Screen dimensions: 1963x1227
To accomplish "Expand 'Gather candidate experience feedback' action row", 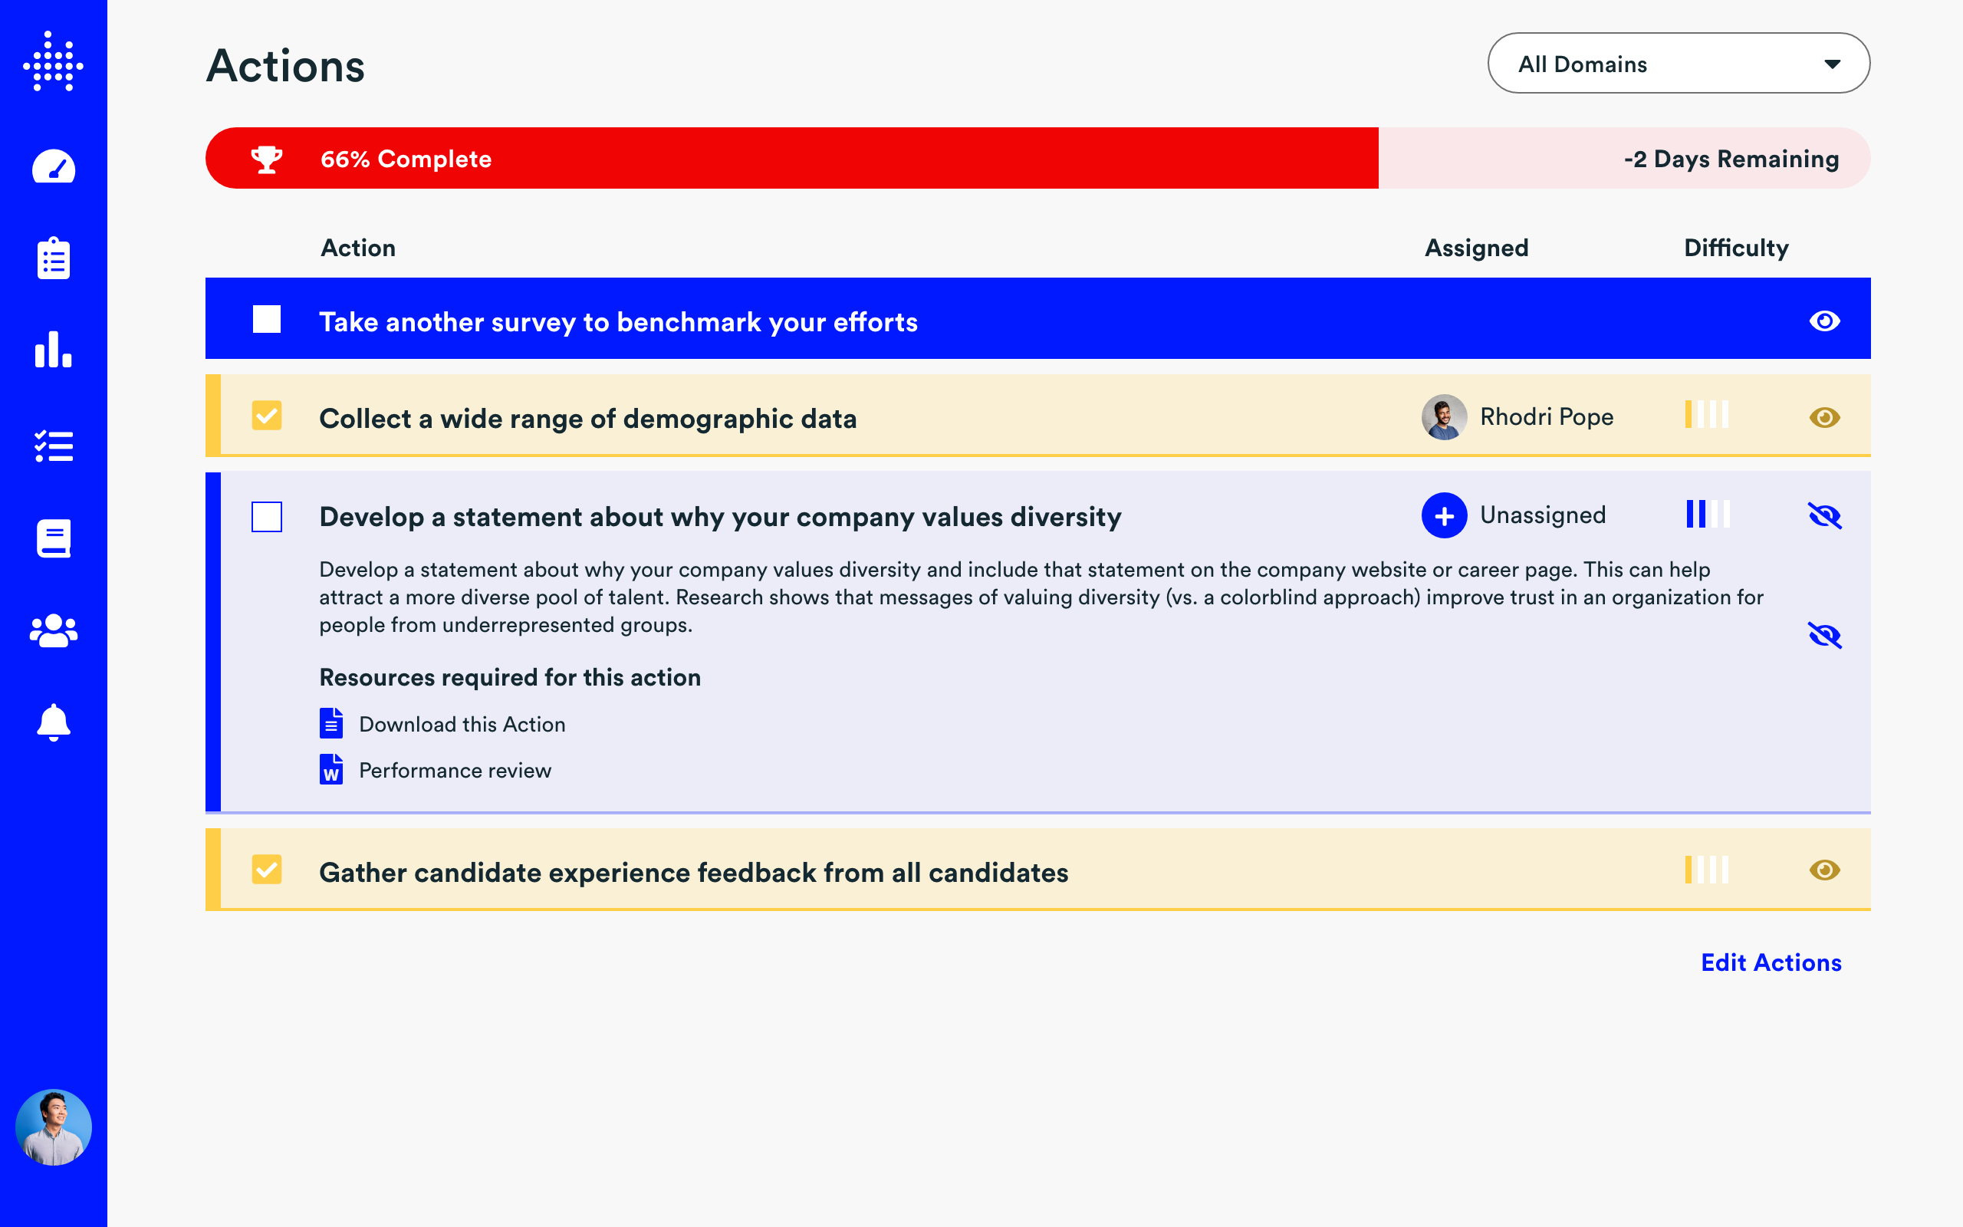I will 692,873.
